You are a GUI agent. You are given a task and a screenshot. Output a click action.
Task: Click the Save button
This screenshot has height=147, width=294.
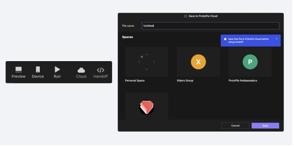pos(265,125)
